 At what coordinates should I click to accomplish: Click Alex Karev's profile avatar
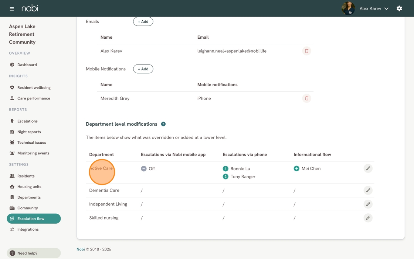coord(348,8)
